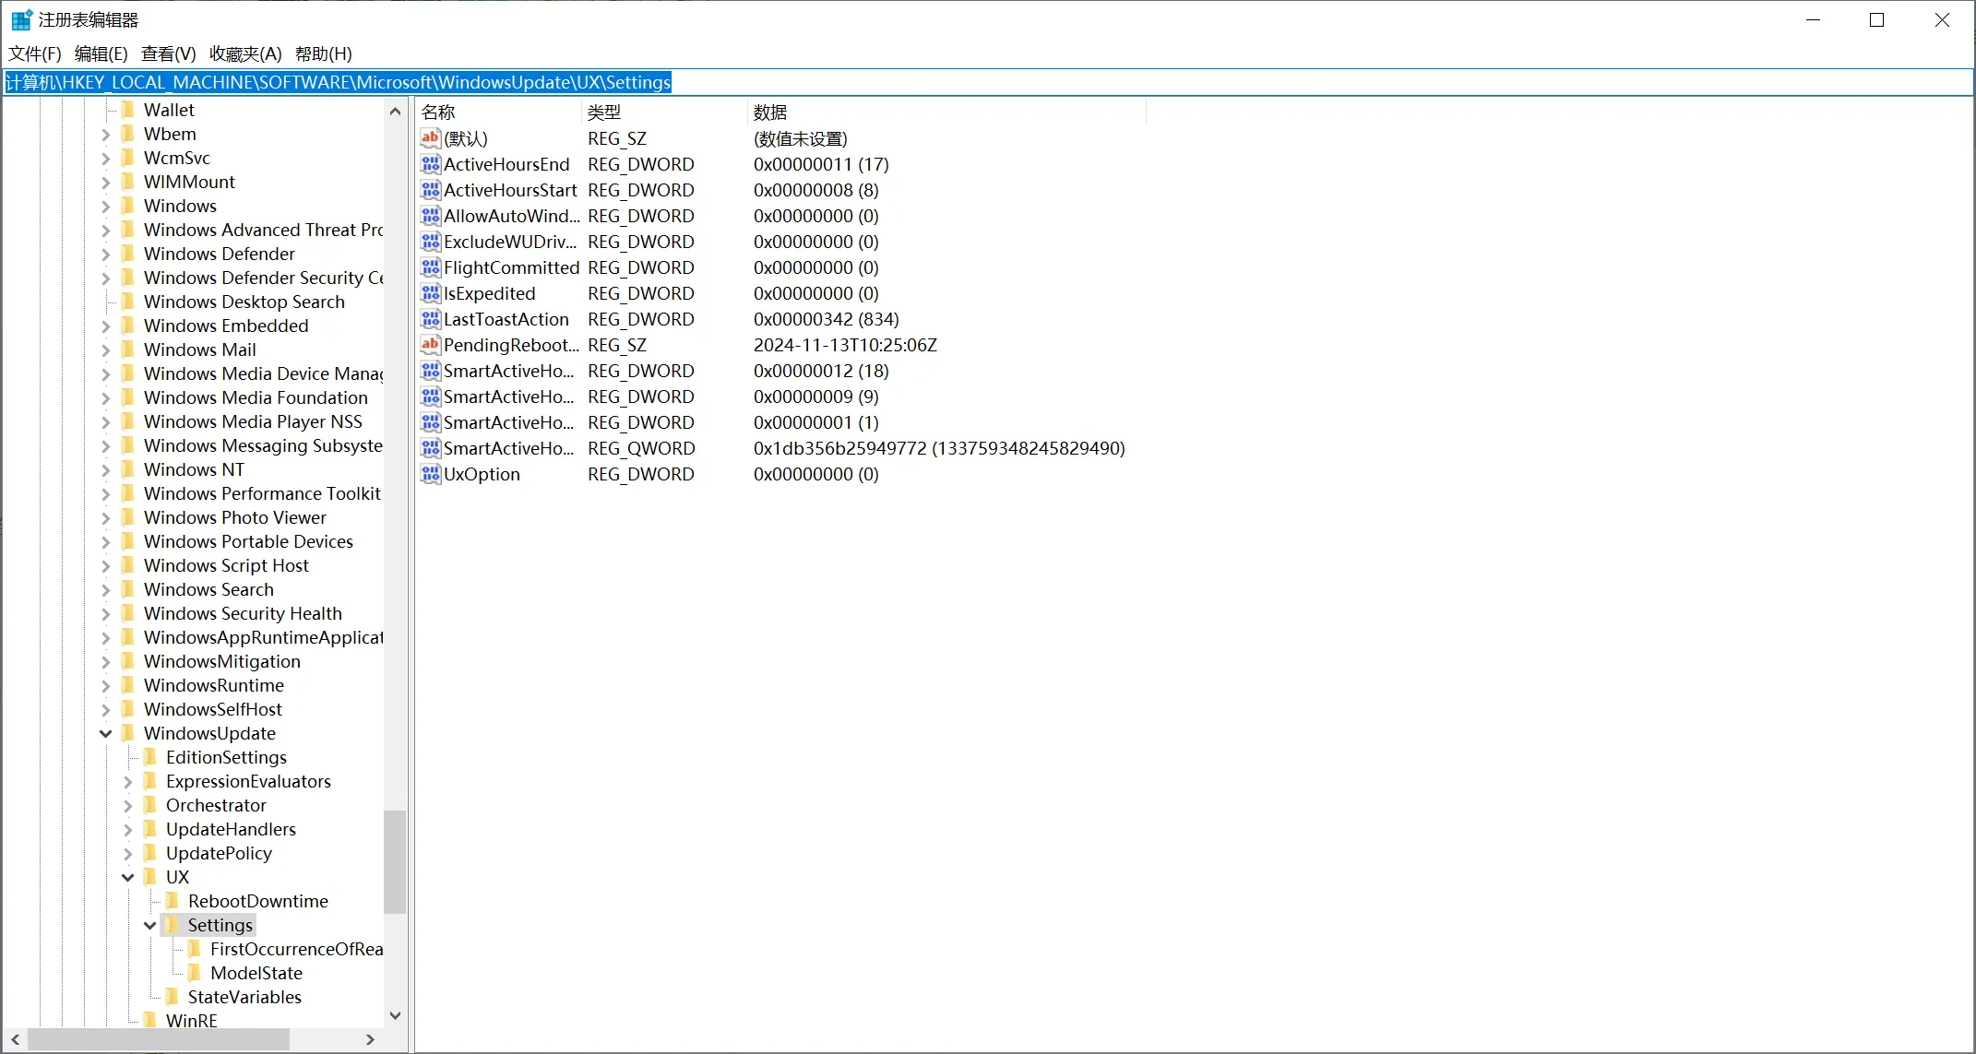Screen dimensions: 1976x1054
Task: Click the Settings folder icon
Action: point(173,925)
